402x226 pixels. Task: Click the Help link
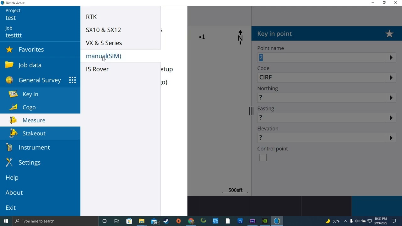12,178
